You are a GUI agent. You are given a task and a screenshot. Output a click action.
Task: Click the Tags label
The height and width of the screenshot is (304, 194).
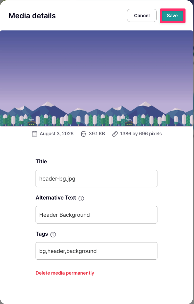click(42, 234)
